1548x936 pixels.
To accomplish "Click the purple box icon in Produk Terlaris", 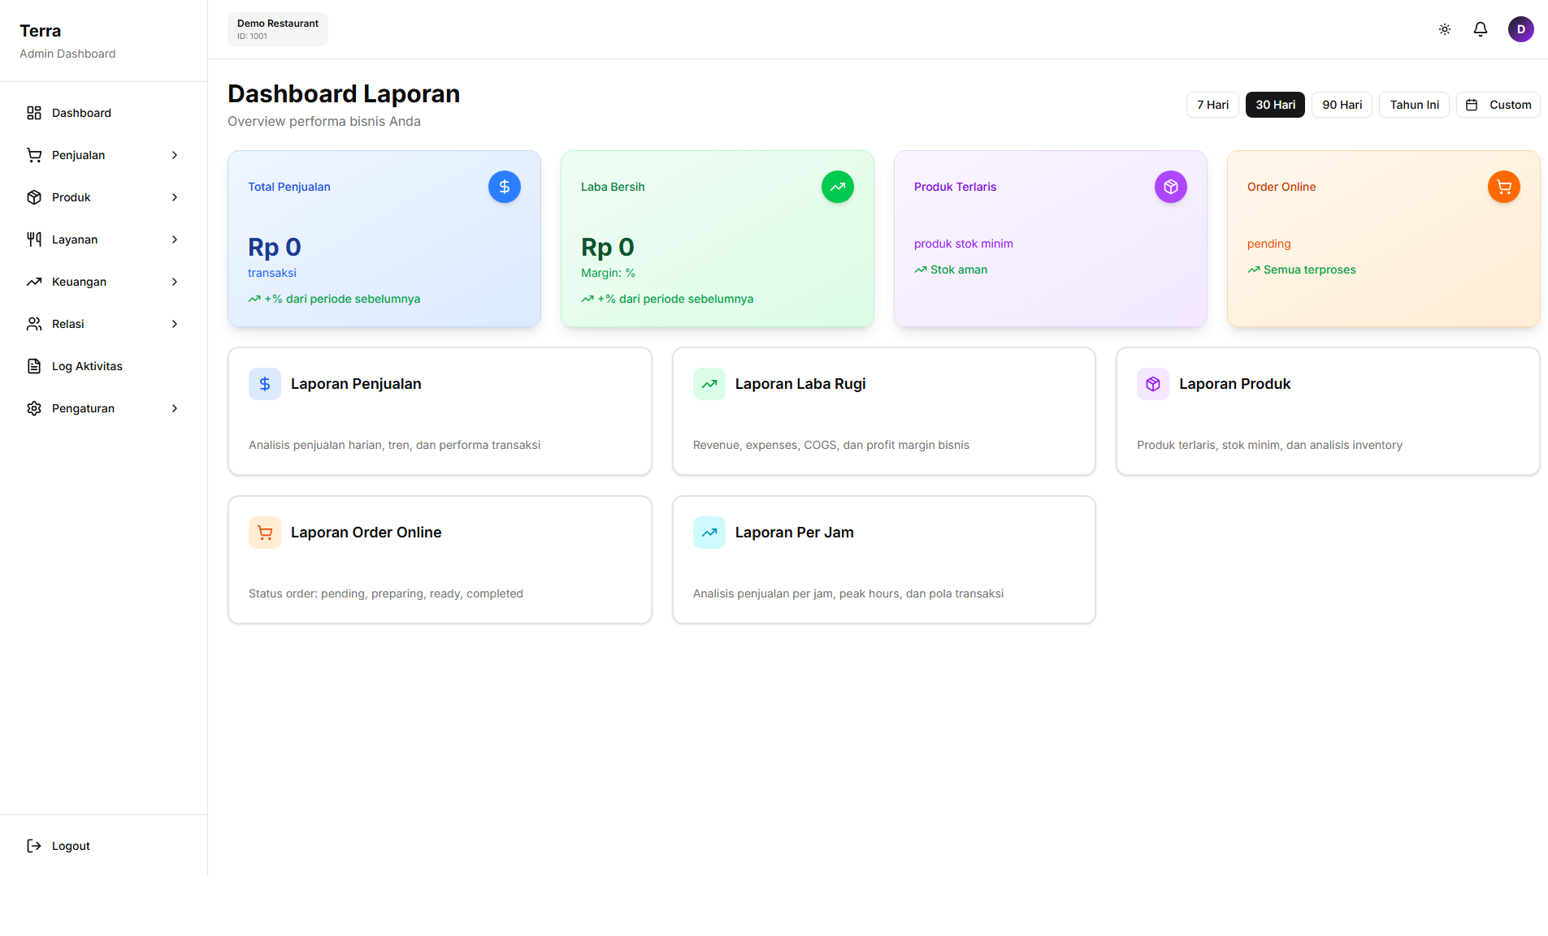I will click(1170, 187).
